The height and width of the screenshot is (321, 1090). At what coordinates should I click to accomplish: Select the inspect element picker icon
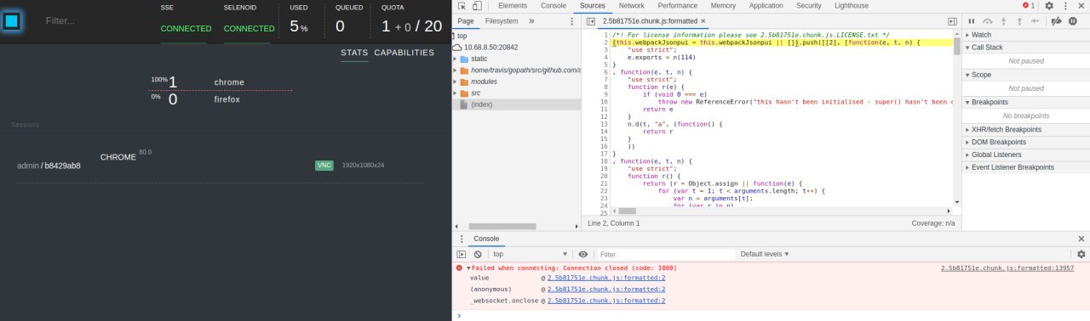click(462, 6)
